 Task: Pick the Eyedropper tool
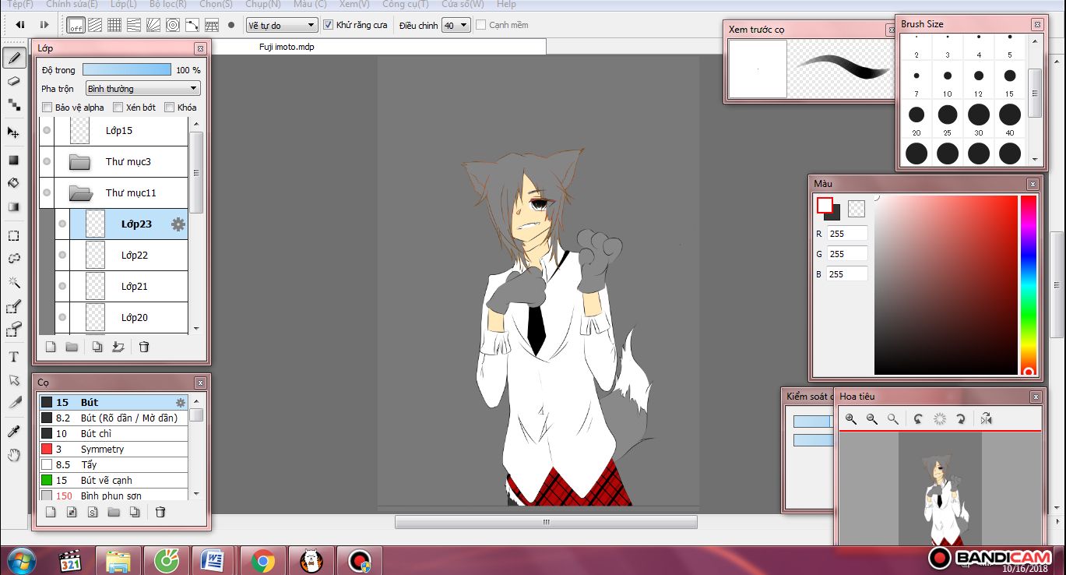[x=13, y=431]
